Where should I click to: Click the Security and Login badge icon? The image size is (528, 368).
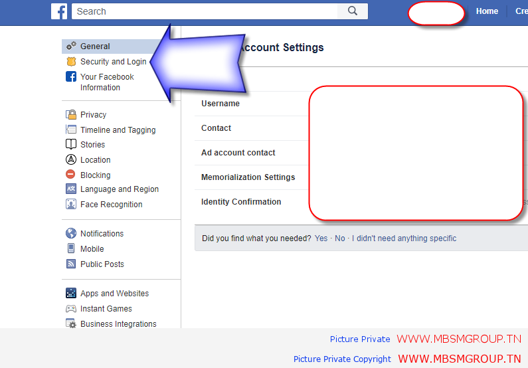(71, 61)
